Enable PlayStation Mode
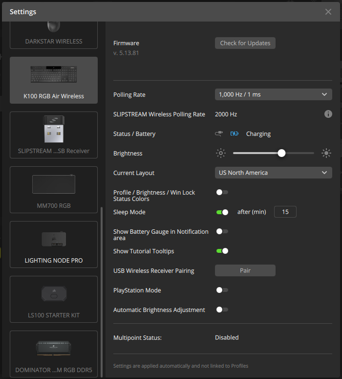This screenshot has height=379, width=342. 222,290
